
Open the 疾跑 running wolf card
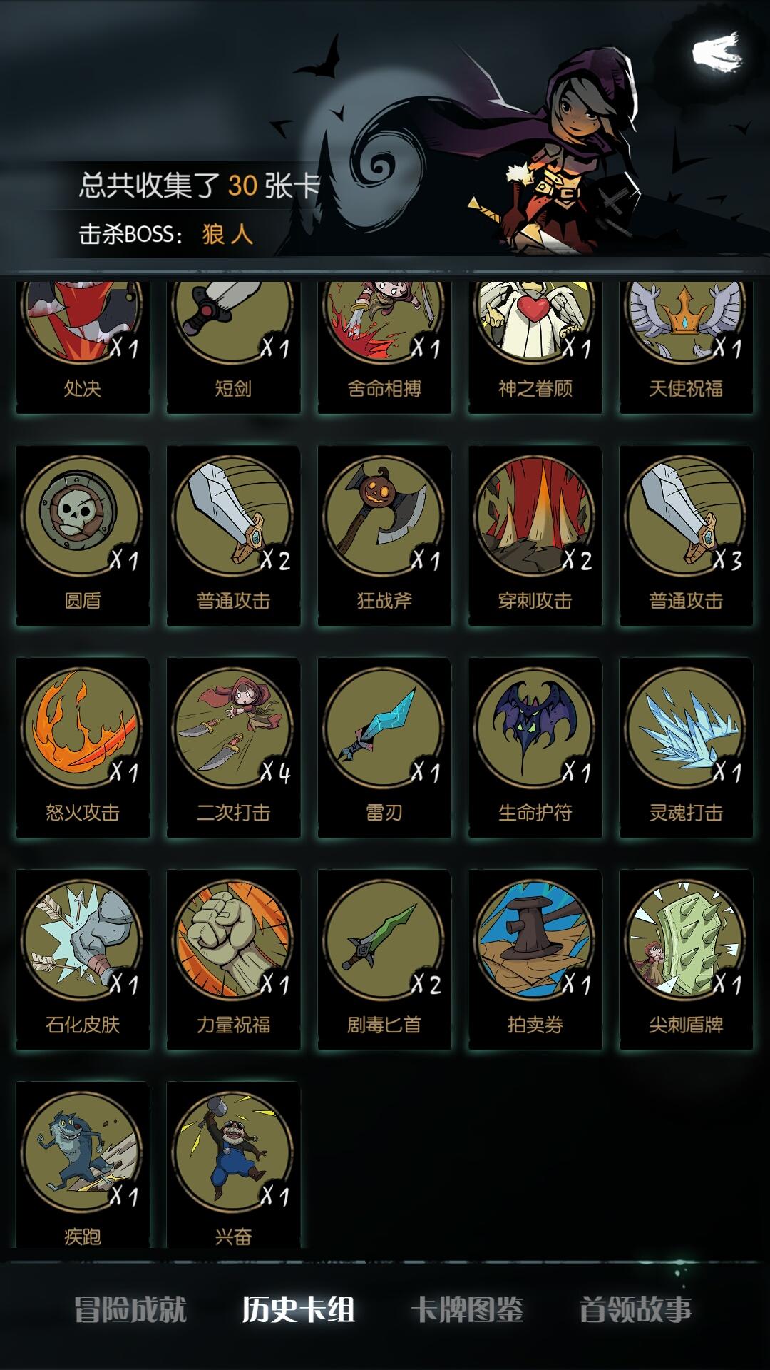pos(83,1164)
